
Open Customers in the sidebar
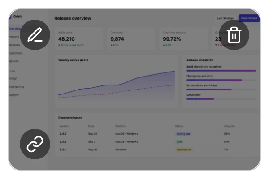click(16, 53)
